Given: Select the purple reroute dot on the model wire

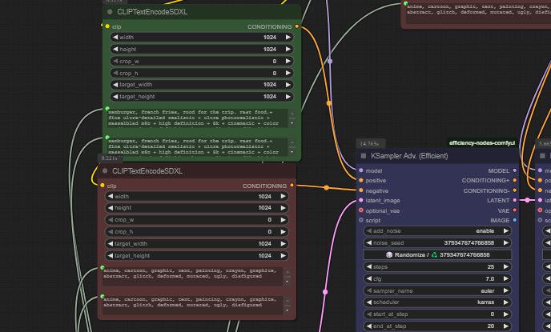Looking at the screenshot, I should pyautogui.click(x=330, y=61).
